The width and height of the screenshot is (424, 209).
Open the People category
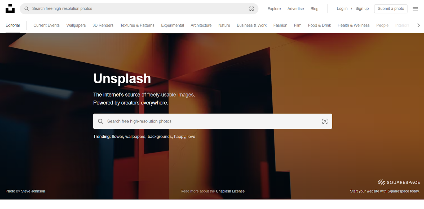point(382,25)
